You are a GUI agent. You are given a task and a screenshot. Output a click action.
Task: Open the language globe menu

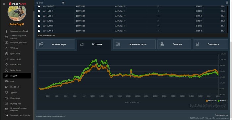pyautogui.click(x=227, y=3)
